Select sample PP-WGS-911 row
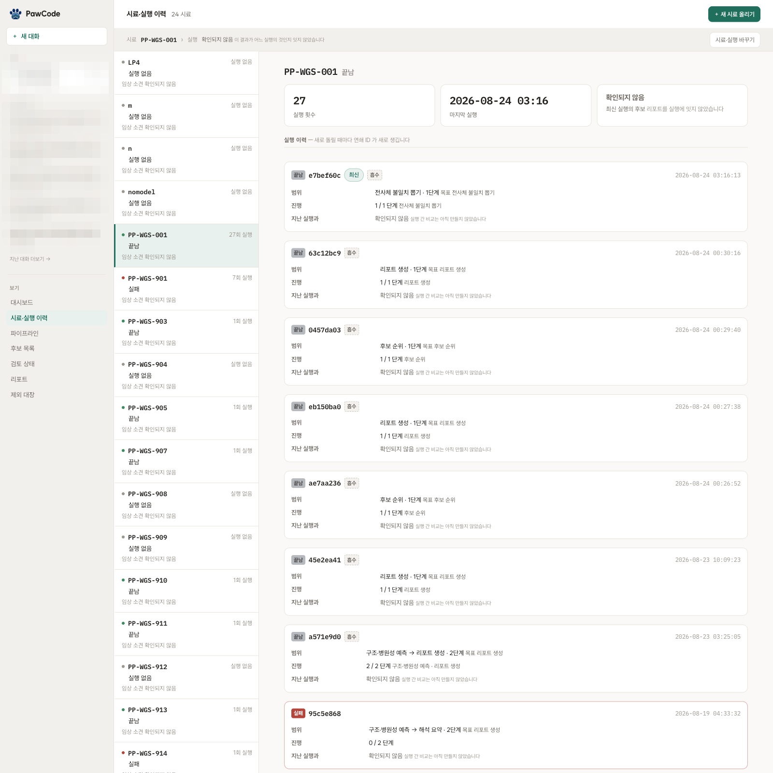This screenshot has width=773, height=773. [x=186, y=634]
